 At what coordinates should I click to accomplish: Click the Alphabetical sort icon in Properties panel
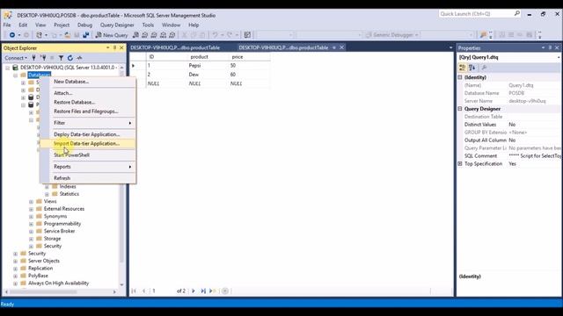click(472, 68)
